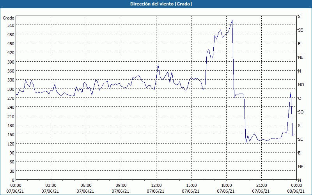The width and height of the screenshot is (312, 195).
Task: Click the 21:00 time label
Action: (x=261, y=186)
